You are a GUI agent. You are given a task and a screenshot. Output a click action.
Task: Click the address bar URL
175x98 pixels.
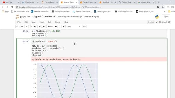(60, 7)
